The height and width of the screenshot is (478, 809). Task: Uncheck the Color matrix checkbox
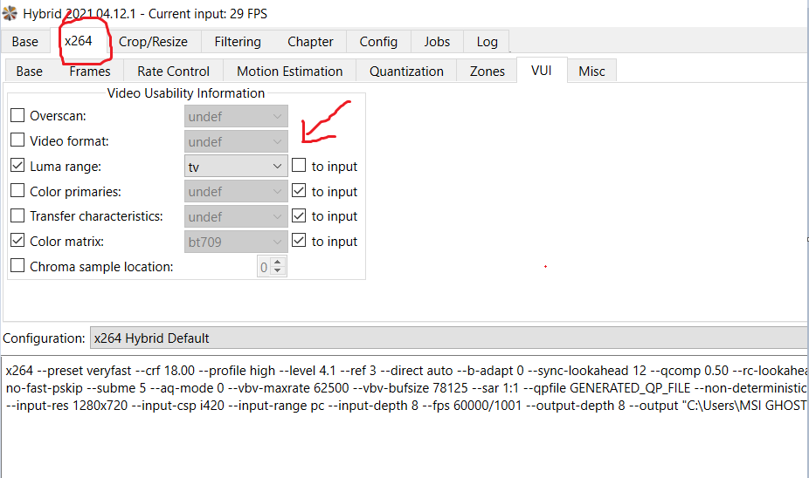[17, 241]
